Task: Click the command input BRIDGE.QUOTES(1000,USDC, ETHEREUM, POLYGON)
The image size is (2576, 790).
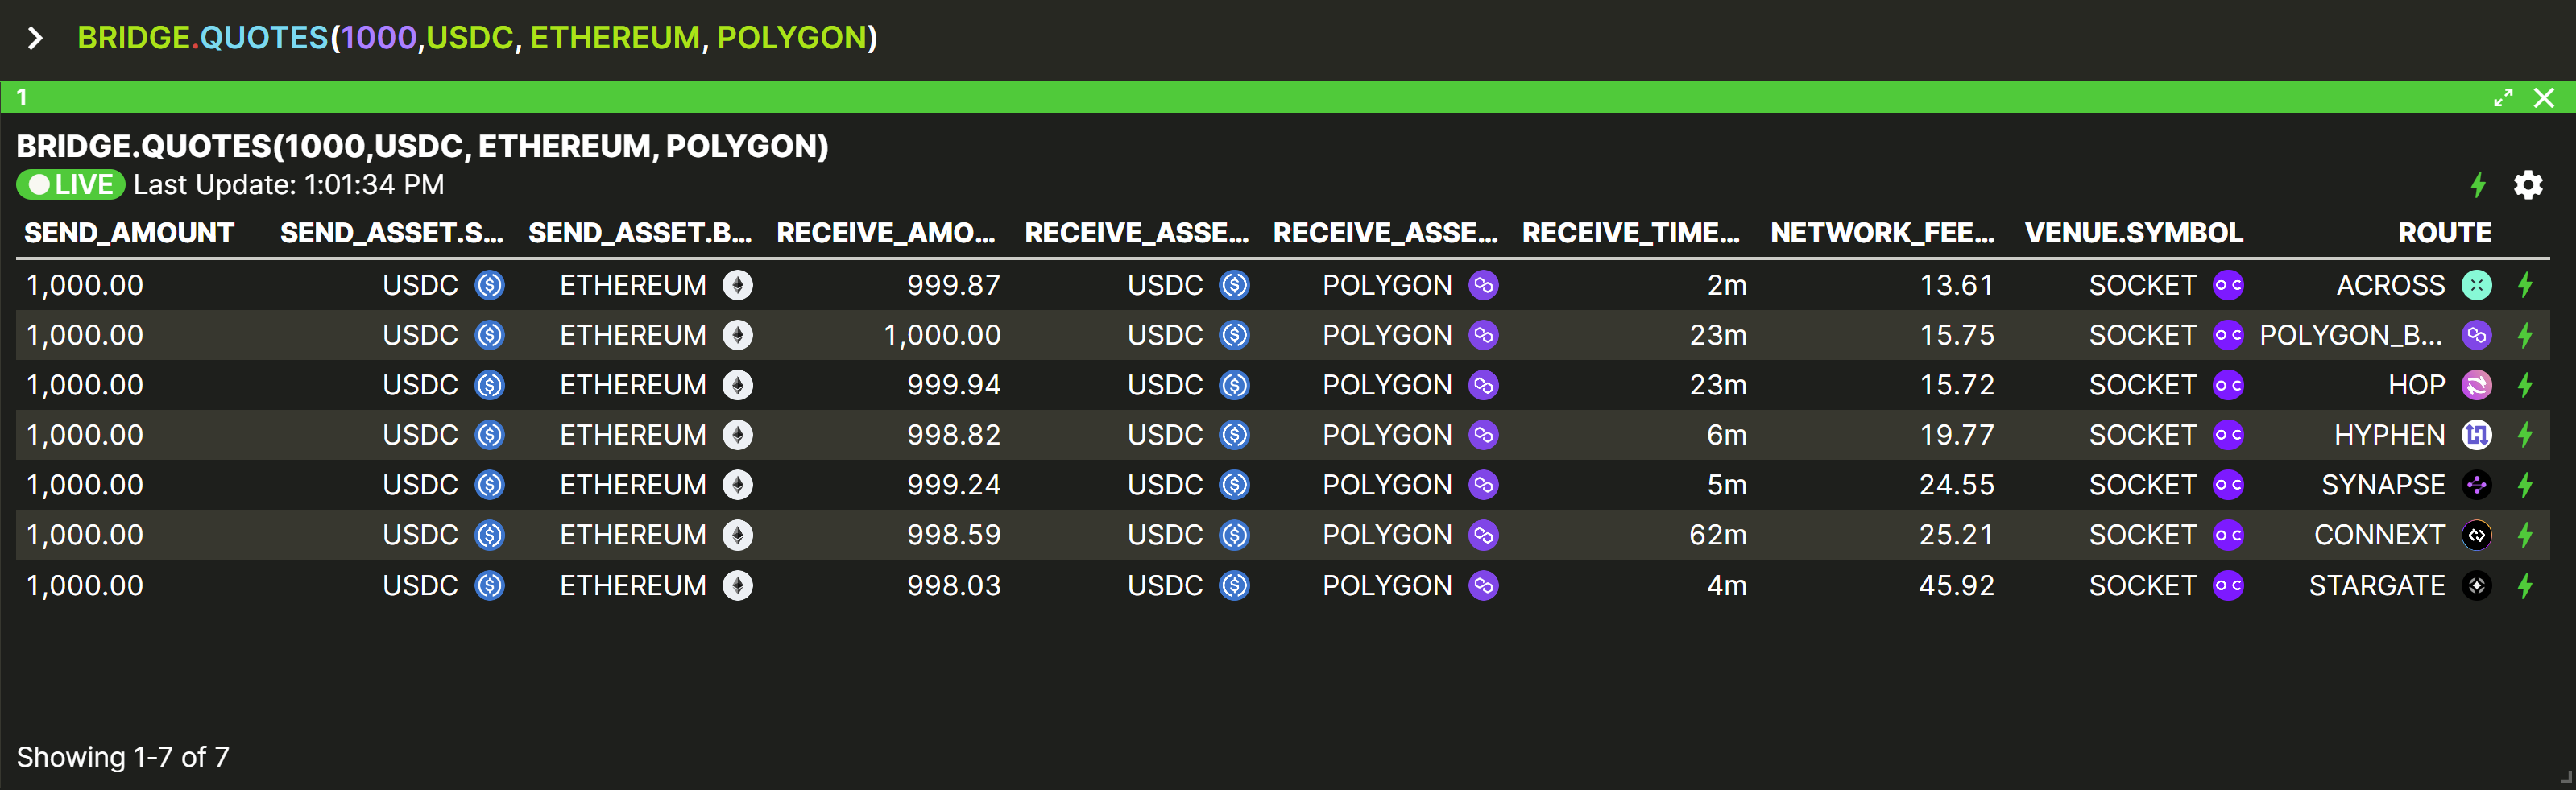Action: [x=477, y=38]
